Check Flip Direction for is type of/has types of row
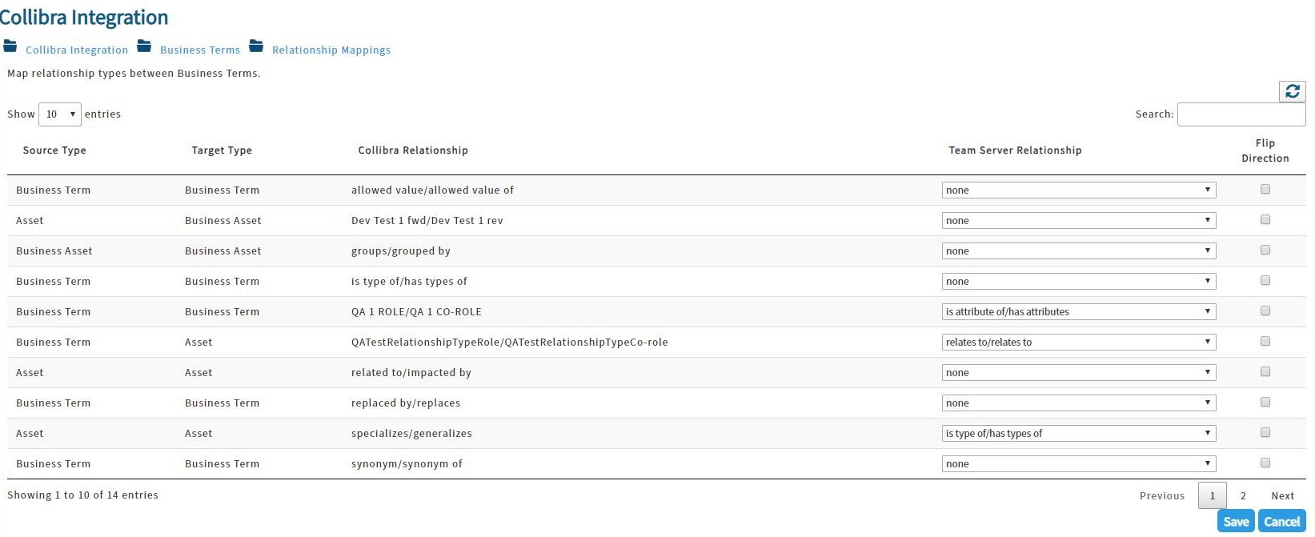Image resolution: width=1315 pixels, height=537 pixels. click(1265, 280)
